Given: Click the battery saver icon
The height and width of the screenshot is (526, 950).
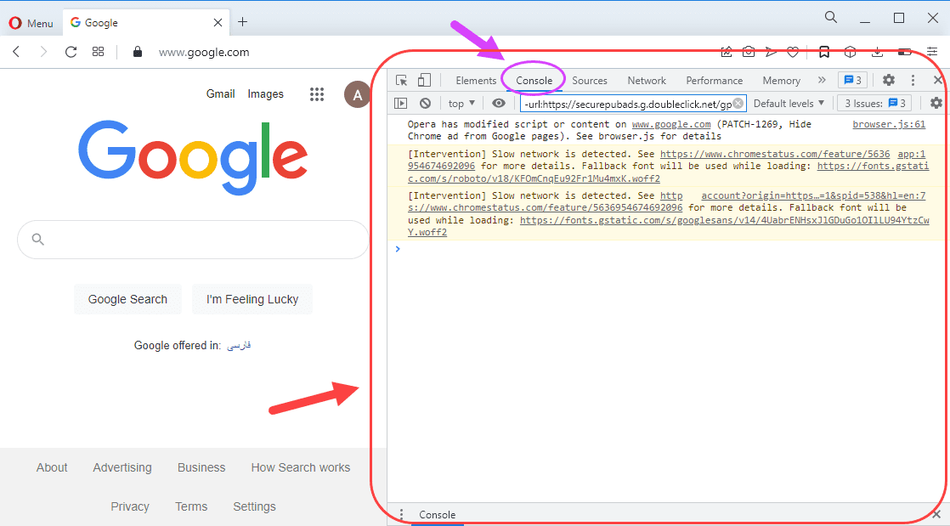Looking at the screenshot, I should click(905, 52).
